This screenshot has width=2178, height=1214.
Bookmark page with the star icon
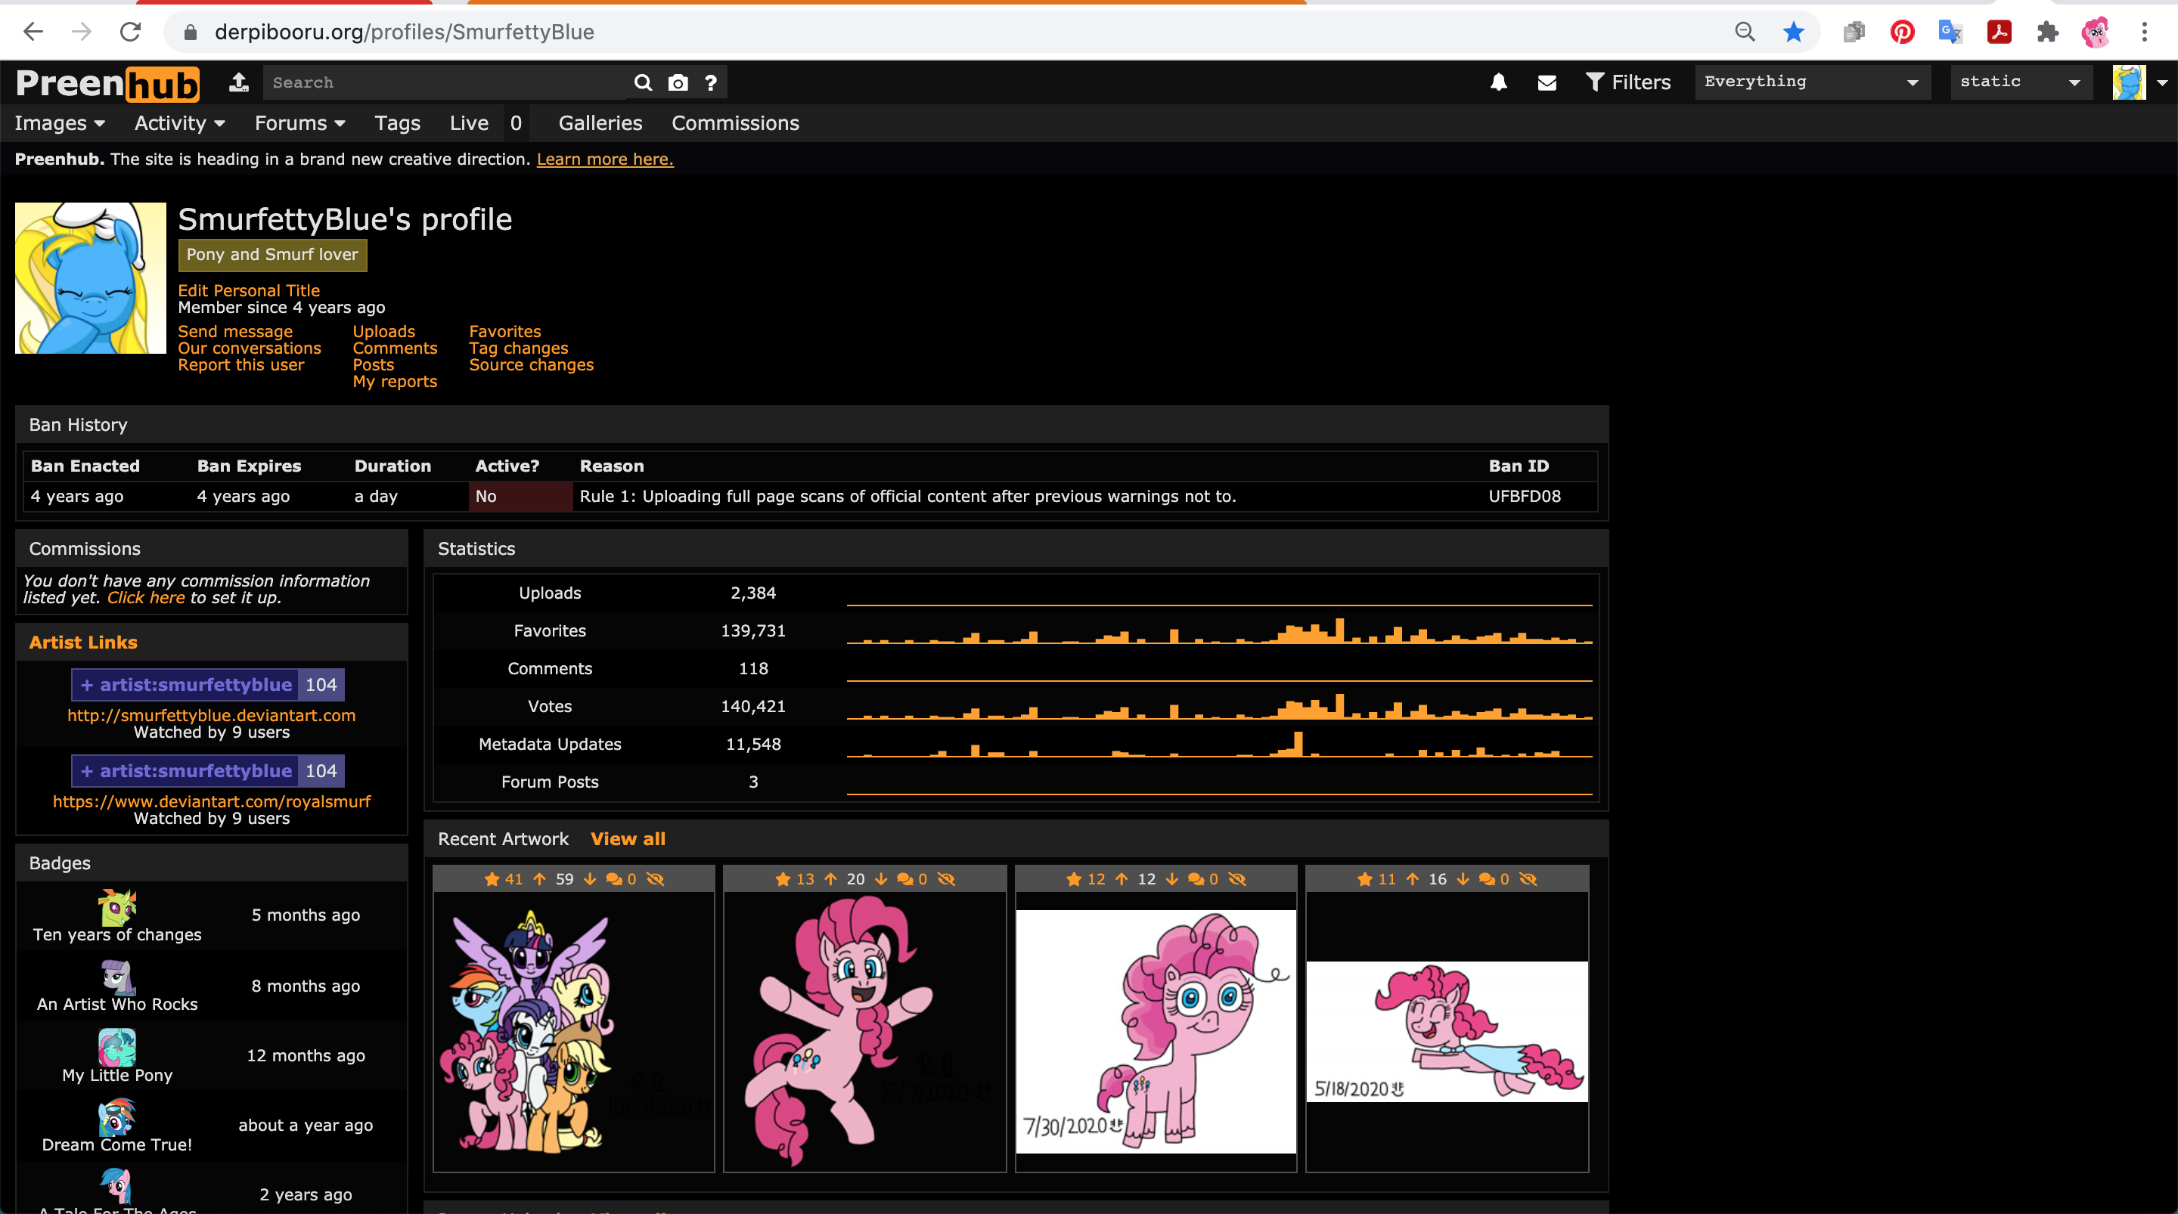tap(1793, 32)
